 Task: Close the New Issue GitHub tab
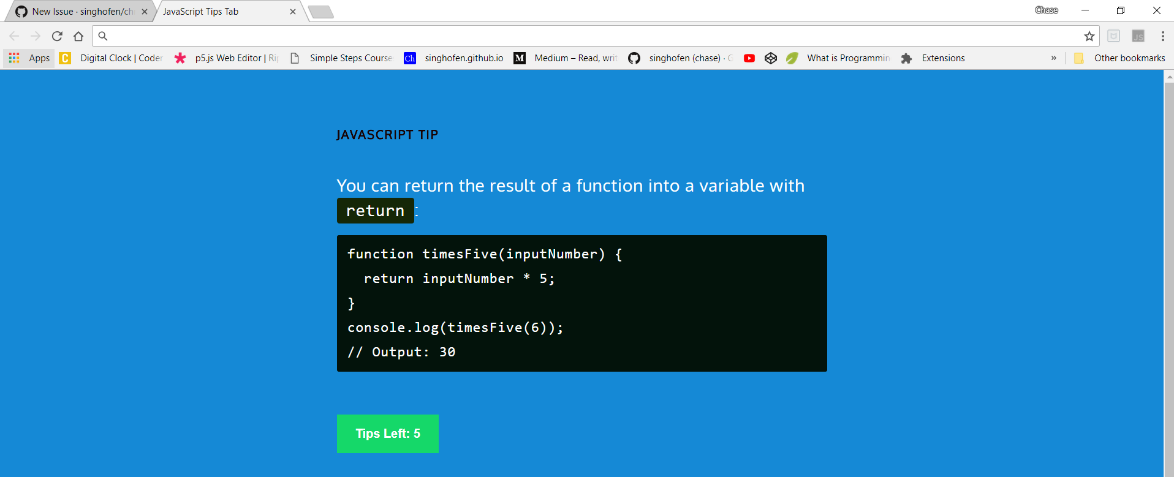pos(145,12)
